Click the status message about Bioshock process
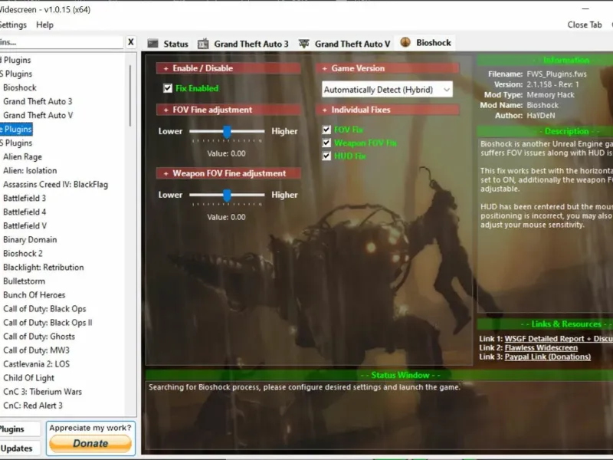Viewport: 613px width, 460px height. (x=304, y=387)
